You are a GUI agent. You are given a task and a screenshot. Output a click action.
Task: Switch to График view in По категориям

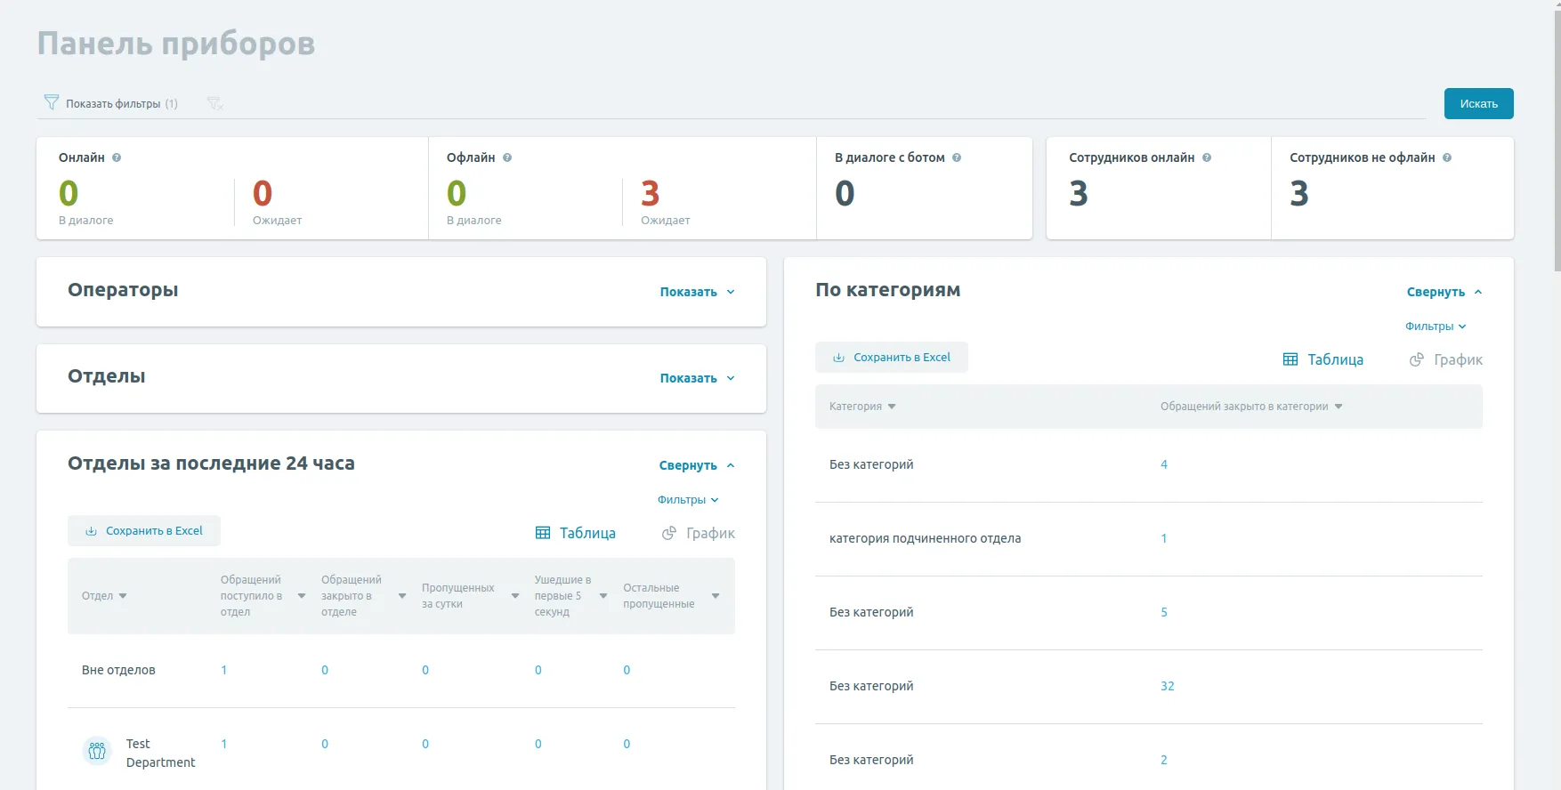[1446, 359]
